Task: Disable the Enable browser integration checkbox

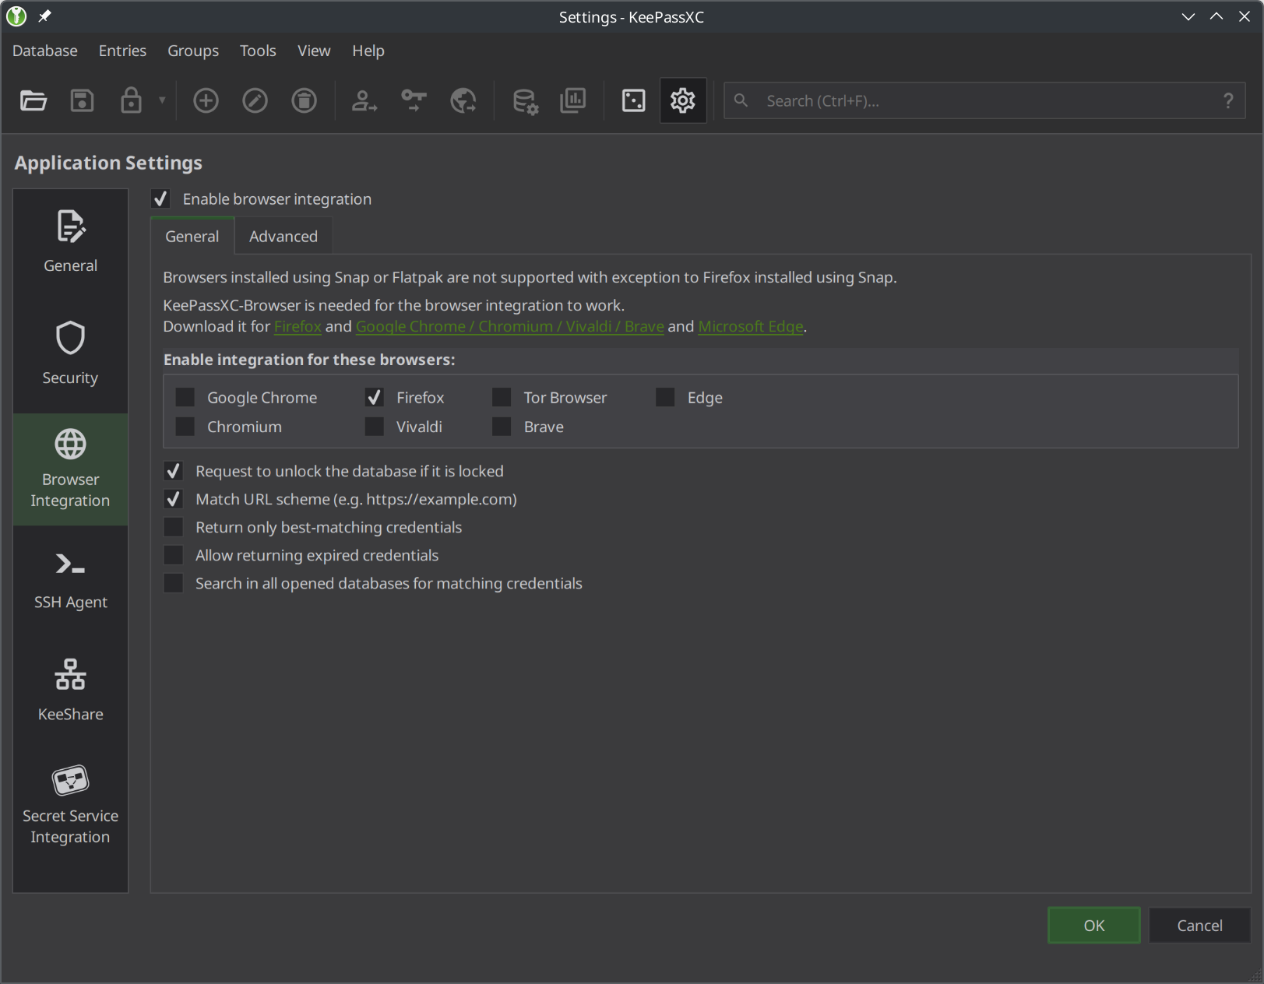Action: (x=161, y=199)
